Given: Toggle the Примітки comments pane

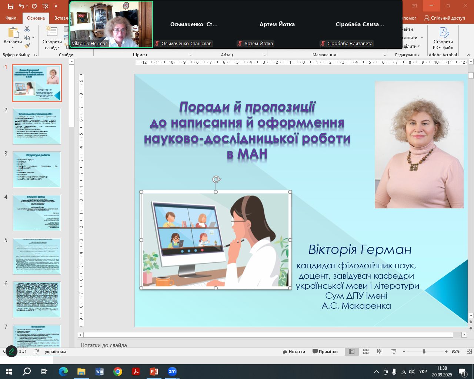Looking at the screenshot, I should [x=325, y=352].
